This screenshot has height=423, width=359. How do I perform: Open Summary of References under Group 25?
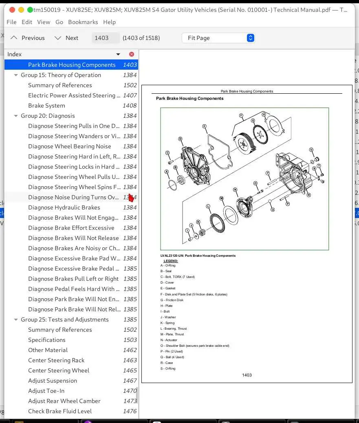tap(71, 330)
